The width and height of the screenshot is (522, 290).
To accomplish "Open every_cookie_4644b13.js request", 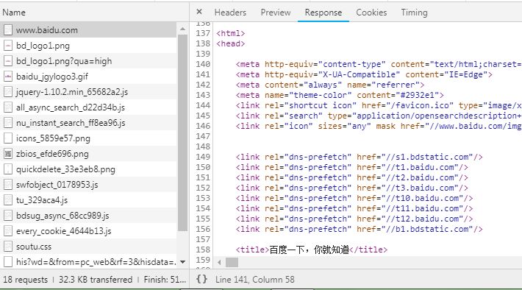I will [88, 231].
